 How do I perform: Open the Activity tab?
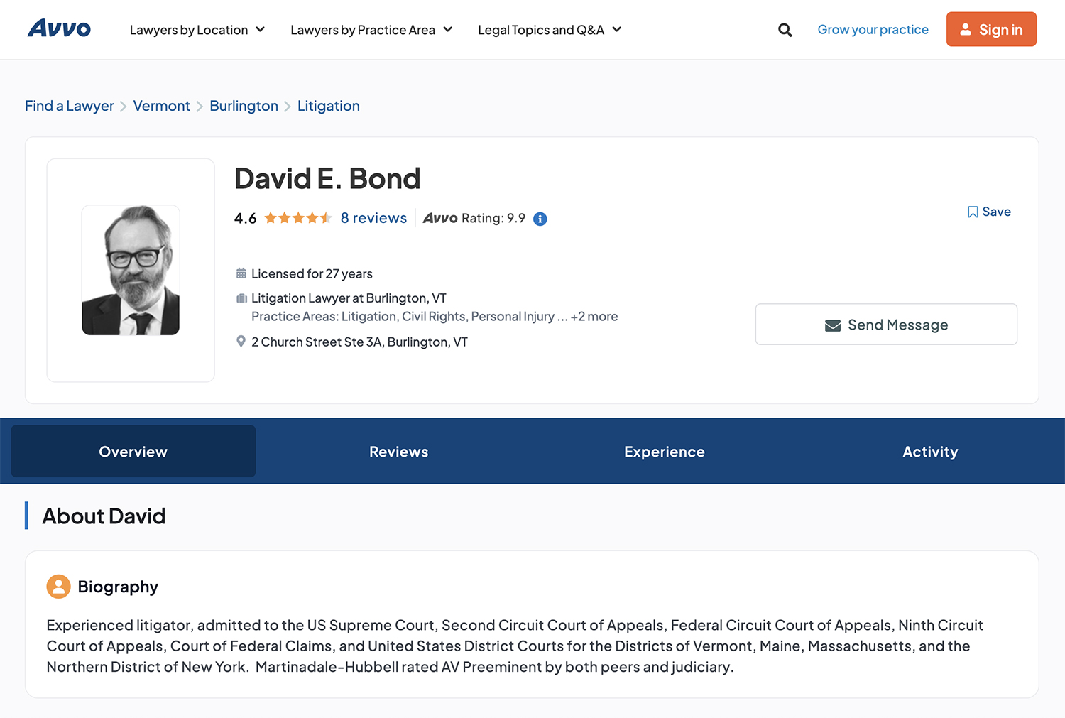(929, 452)
